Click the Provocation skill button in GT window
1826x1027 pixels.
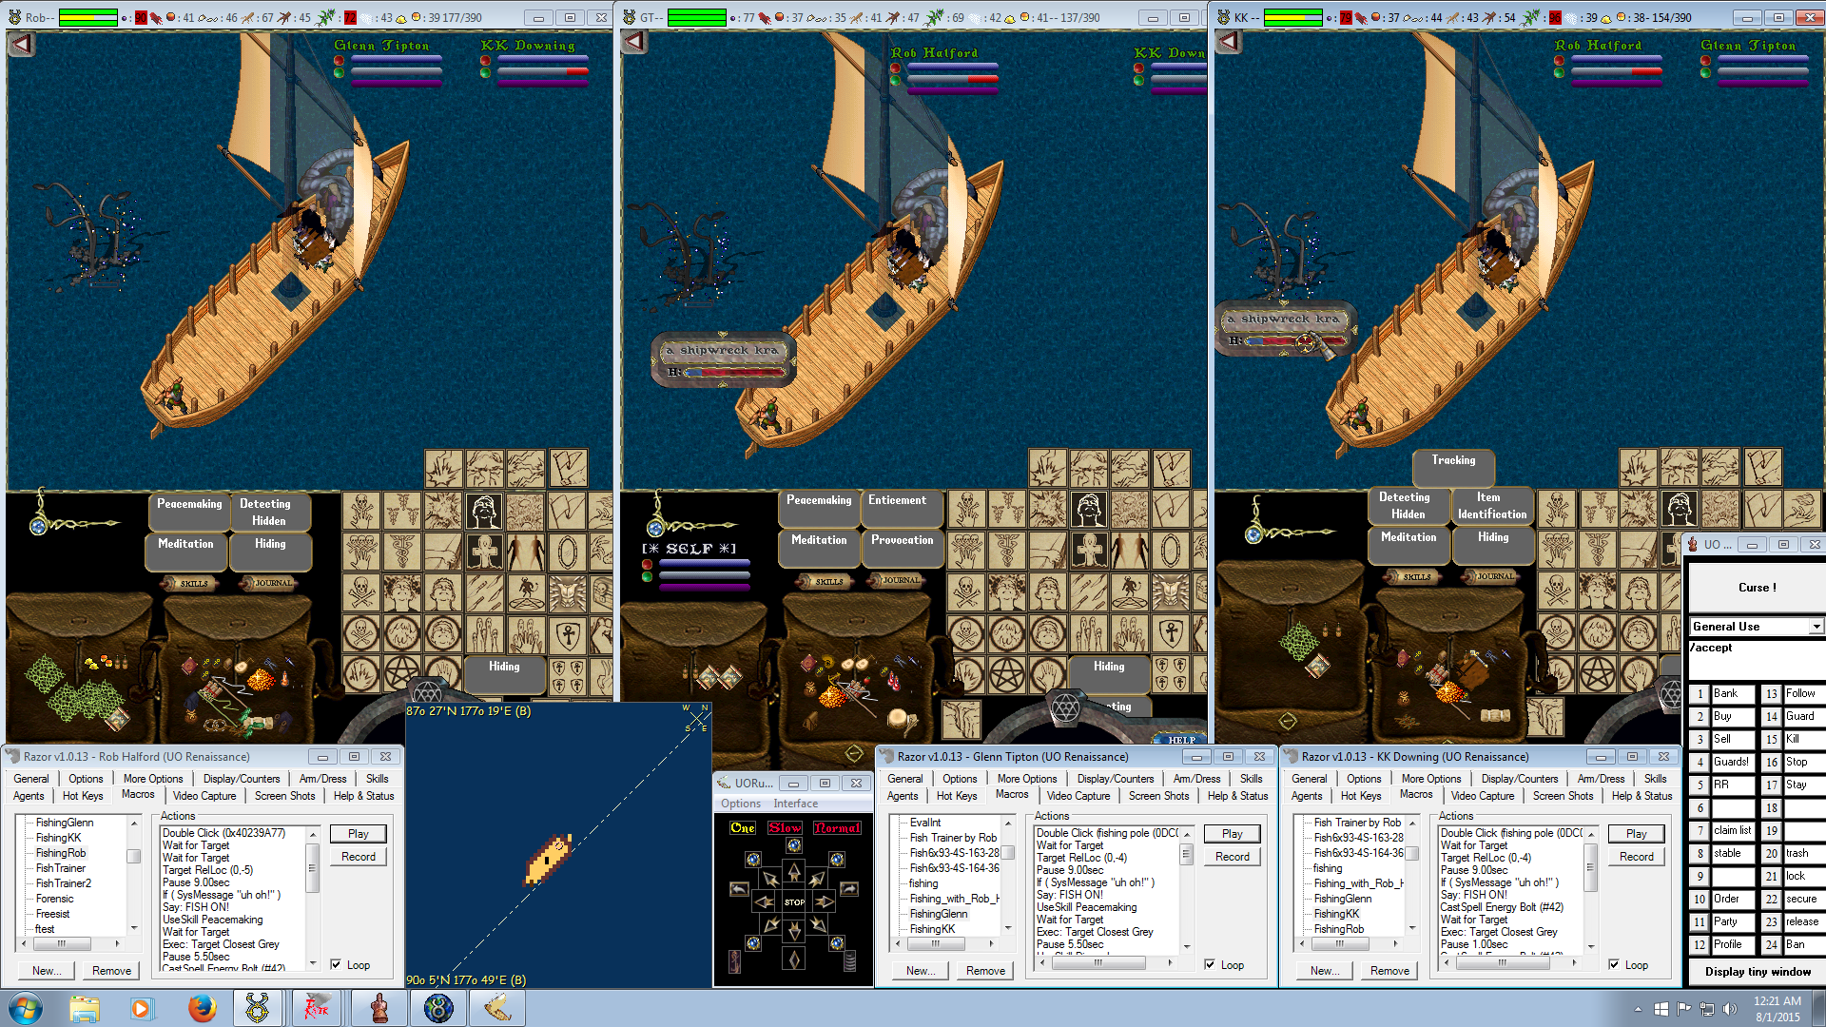pyautogui.click(x=903, y=547)
